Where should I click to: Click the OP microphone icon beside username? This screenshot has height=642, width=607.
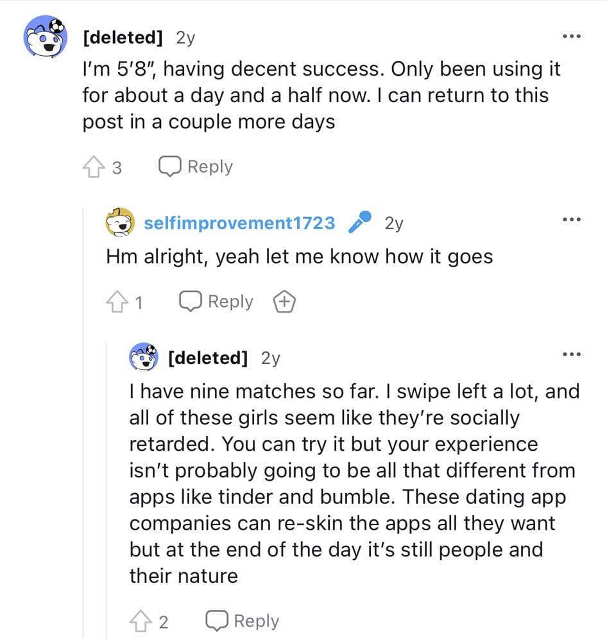coord(359,222)
